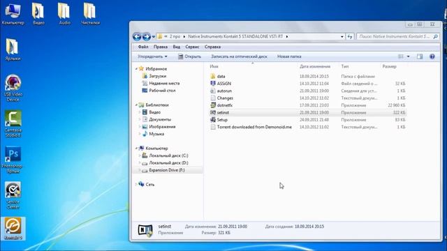Select Photoshop shortcut on desktop
The width and height of the screenshot is (447, 251).
(x=13, y=160)
